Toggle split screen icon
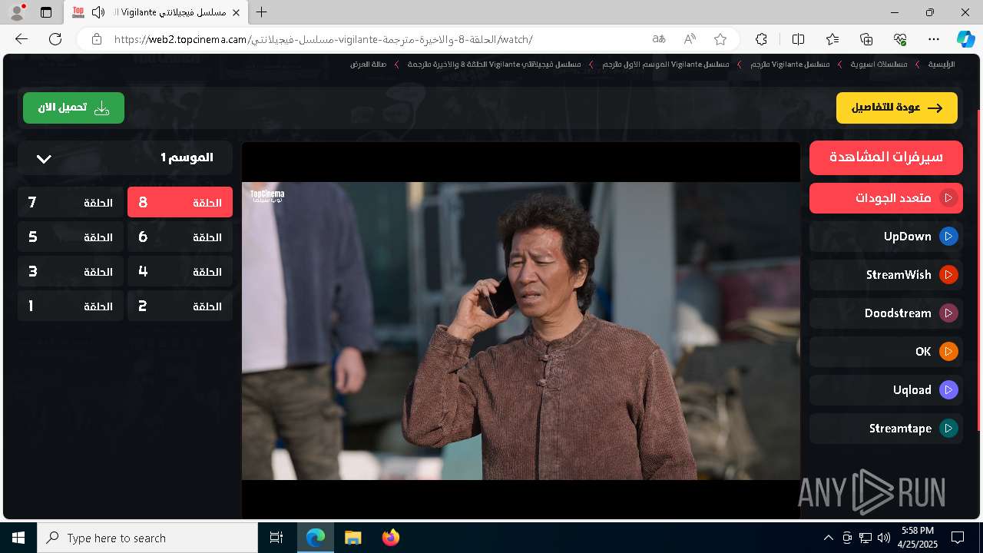This screenshot has height=553, width=983. tap(798, 39)
